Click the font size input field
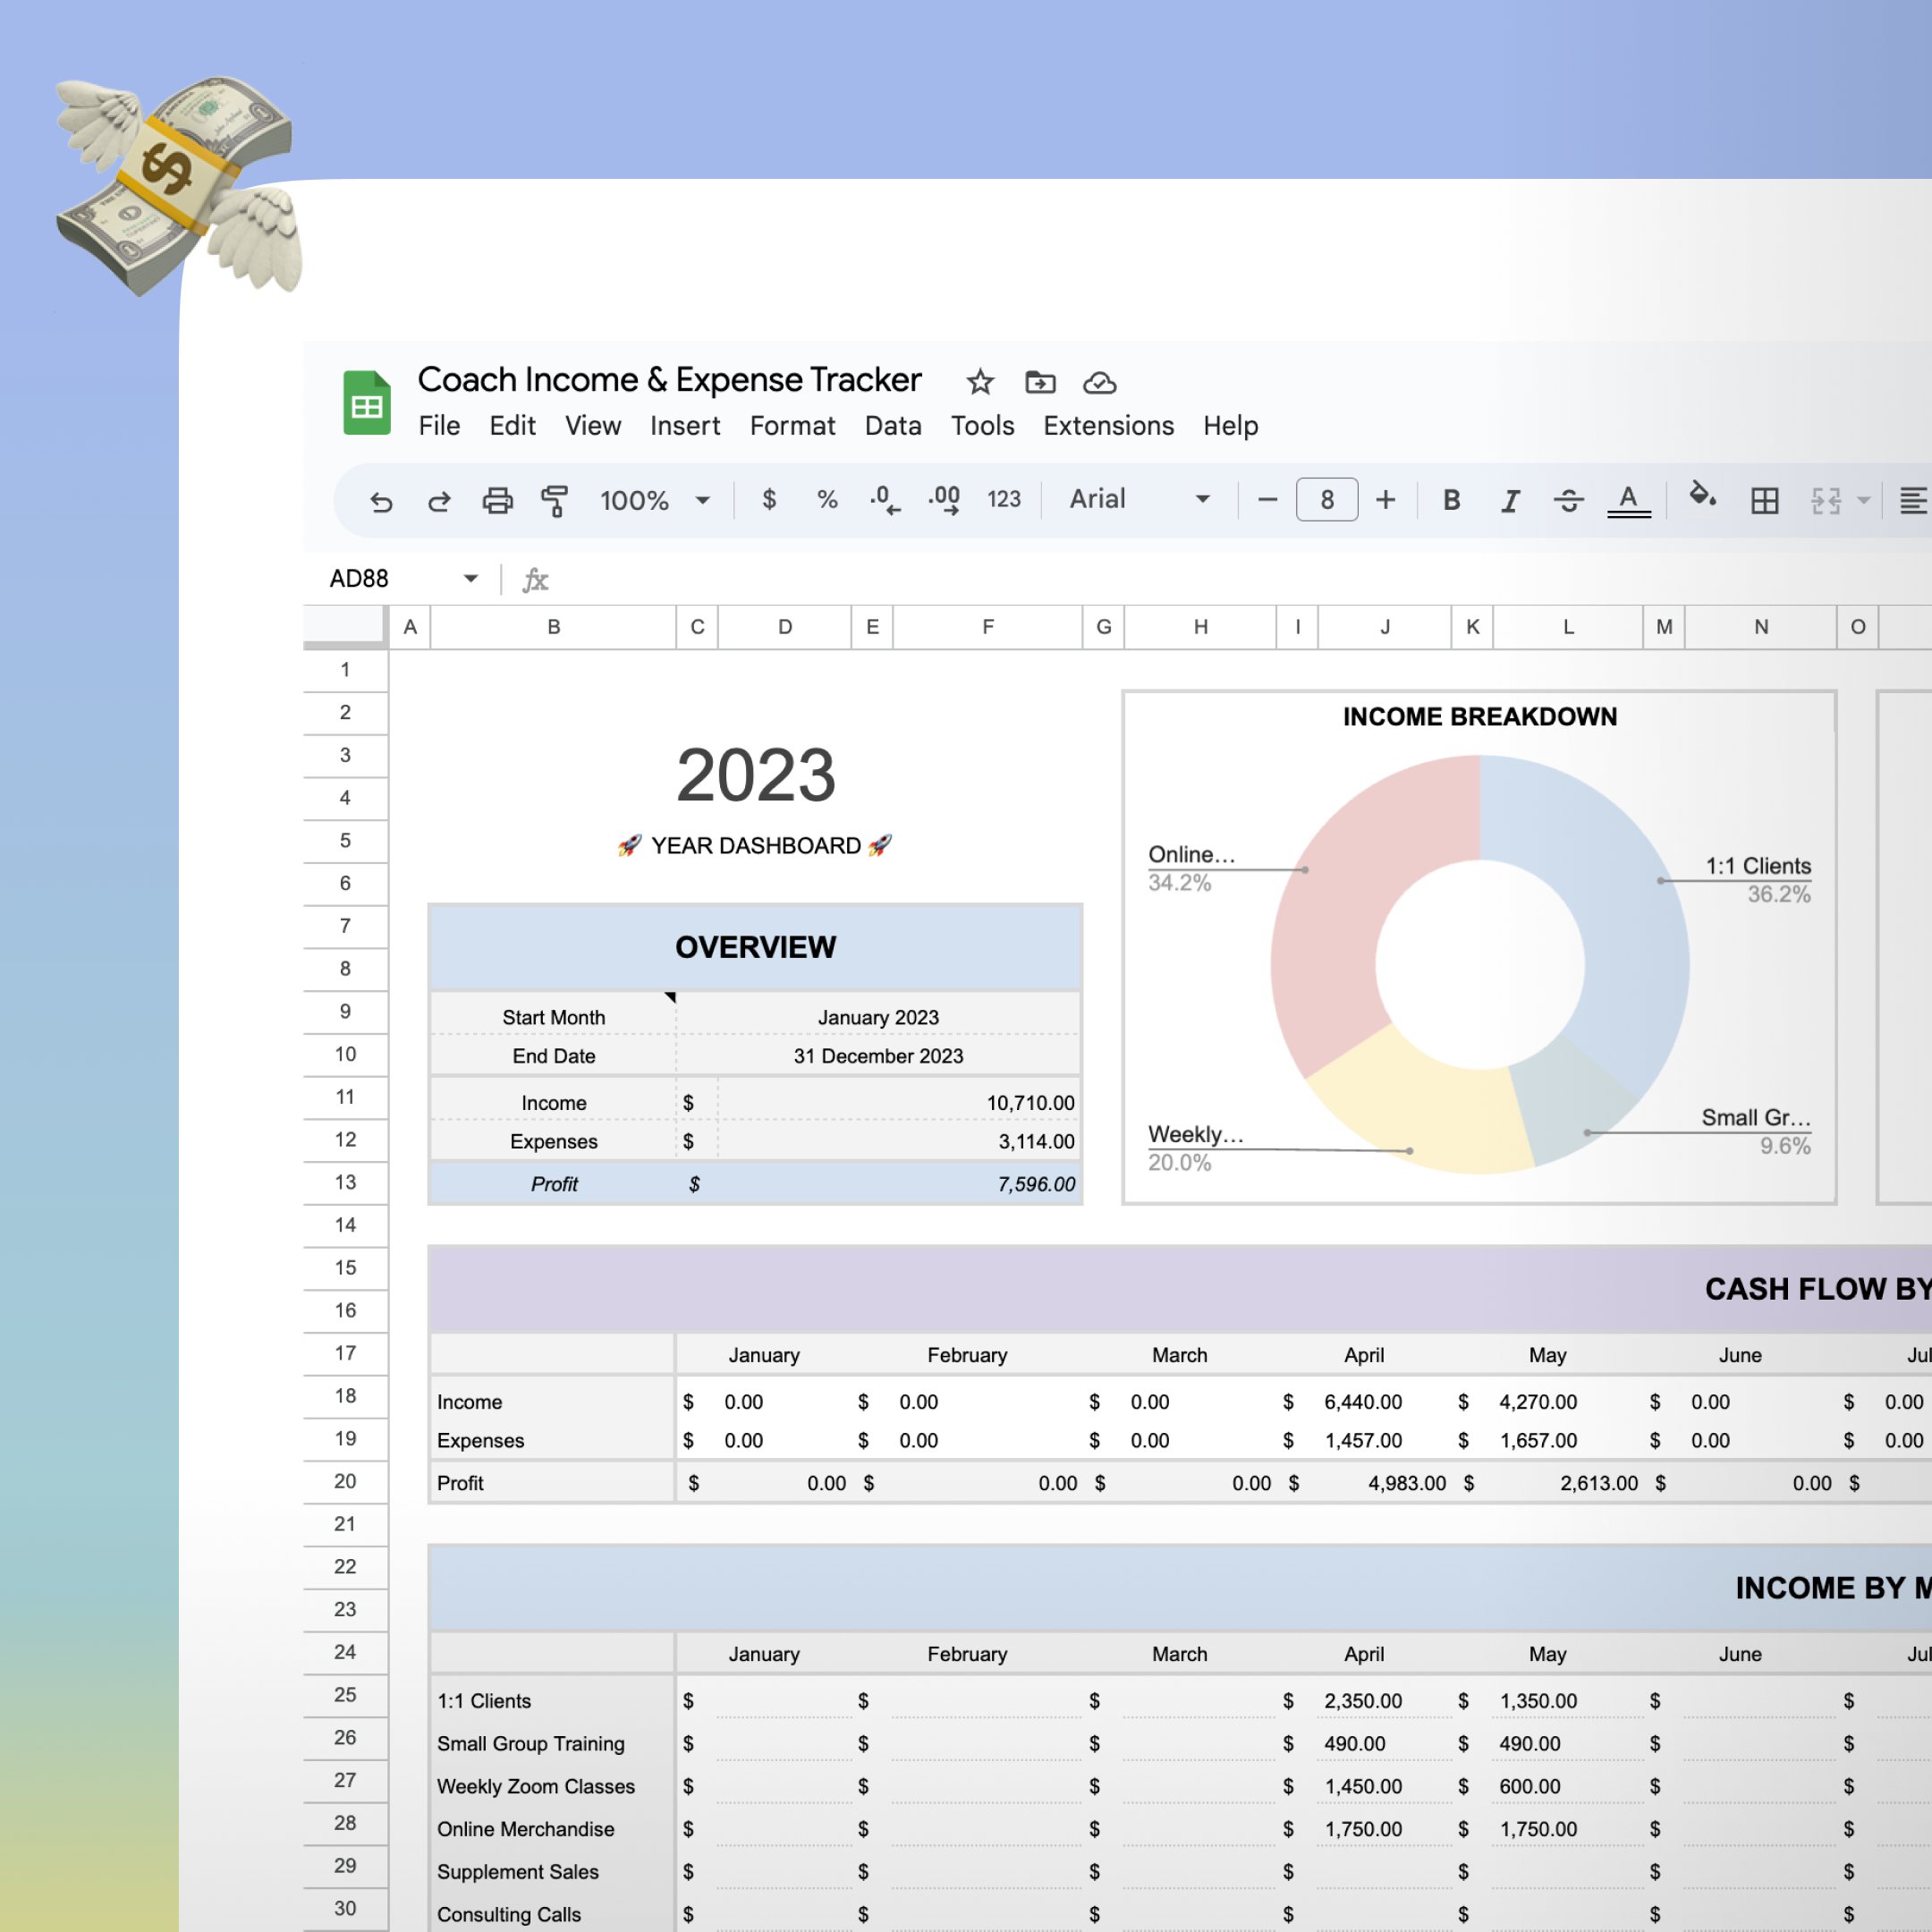The width and height of the screenshot is (1932, 1932). pos(1326,499)
